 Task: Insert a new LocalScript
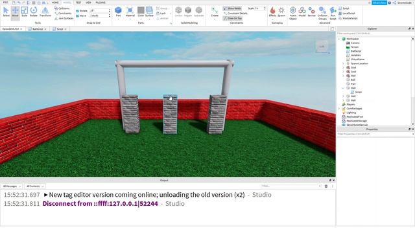pyautogui.click(x=347, y=13)
